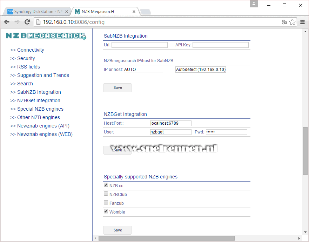This screenshot has width=309, height=242.
Task: Click the vertical scrollbar thumb
Action: [305, 151]
